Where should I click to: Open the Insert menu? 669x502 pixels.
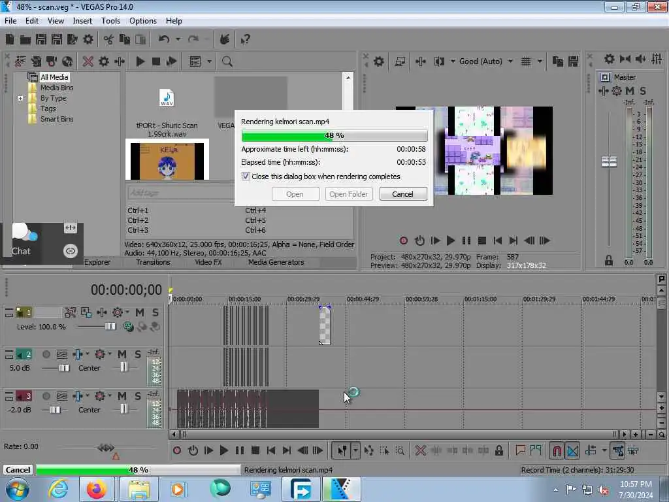pyautogui.click(x=82, y=21)
